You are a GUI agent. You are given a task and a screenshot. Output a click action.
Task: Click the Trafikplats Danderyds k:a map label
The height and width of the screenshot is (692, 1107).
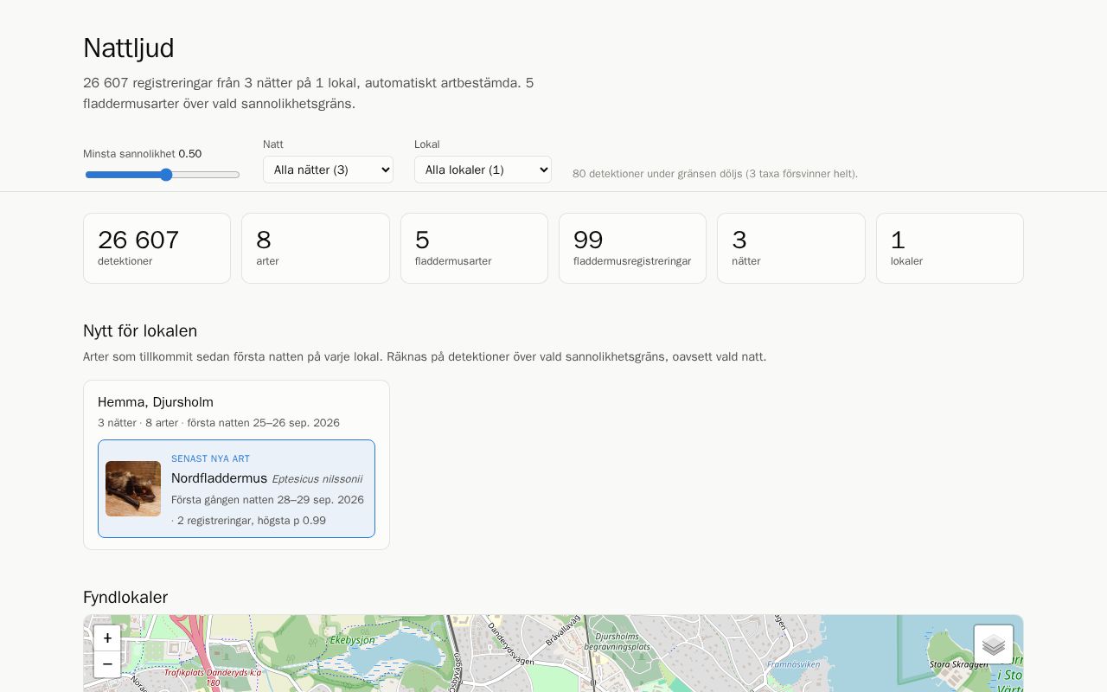(213, 677)
